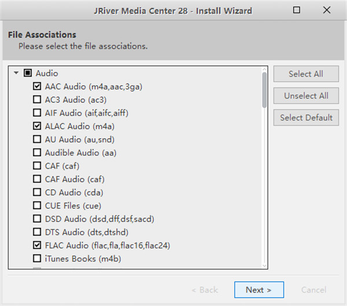This screenshot has height=306, width=347.
Task: Enable AU Audio (au,snd) association
Action: click(x=38, y=139)
